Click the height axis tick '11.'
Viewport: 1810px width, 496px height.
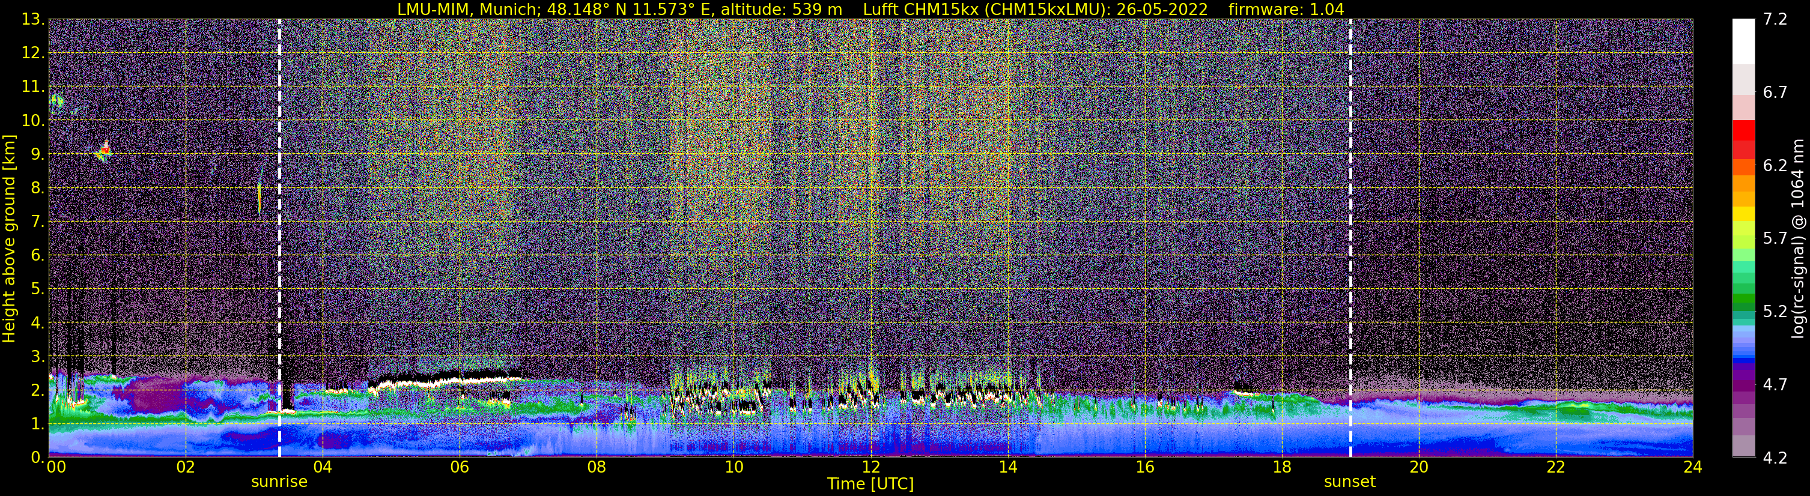pos(33,87)
